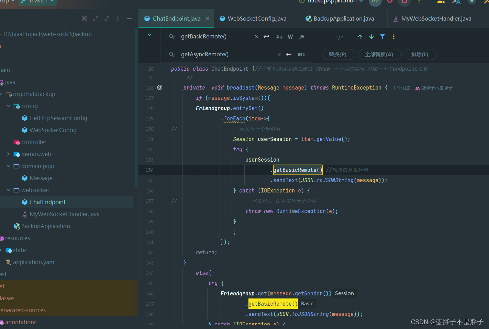The width and height of the screenshot is (489, 329).
Task: Toggle whole Words (W) search option
Action: coord(290,37)
